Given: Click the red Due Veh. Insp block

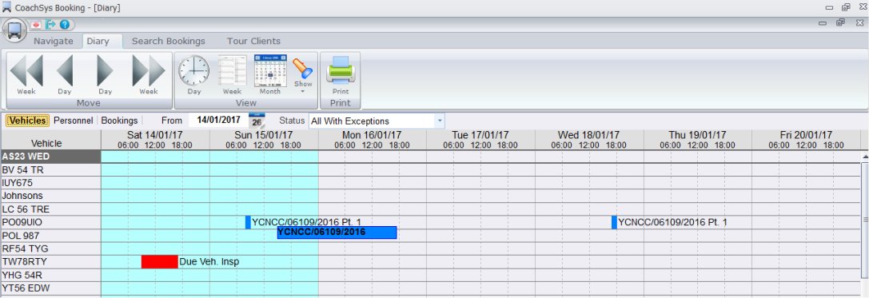Looking at the screenshot, I should (160, 261).
